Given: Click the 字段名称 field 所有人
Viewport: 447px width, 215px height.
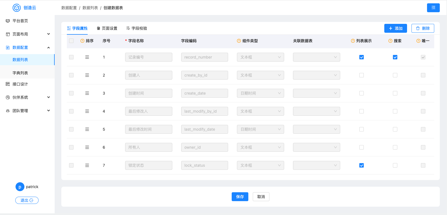Looking at the screenshot, I should point(149,147).
